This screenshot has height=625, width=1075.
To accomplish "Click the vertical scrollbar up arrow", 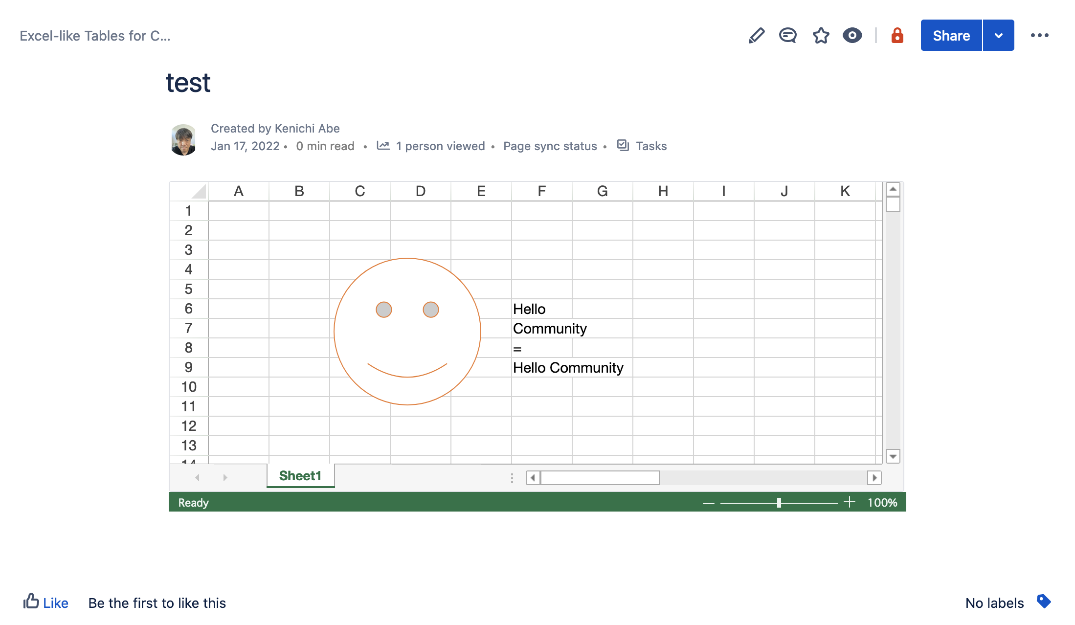I will 893,189.
